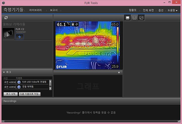Collapse the 로그 log section
This screenshot has height=124, width=182.
click(x=4, y=72)
